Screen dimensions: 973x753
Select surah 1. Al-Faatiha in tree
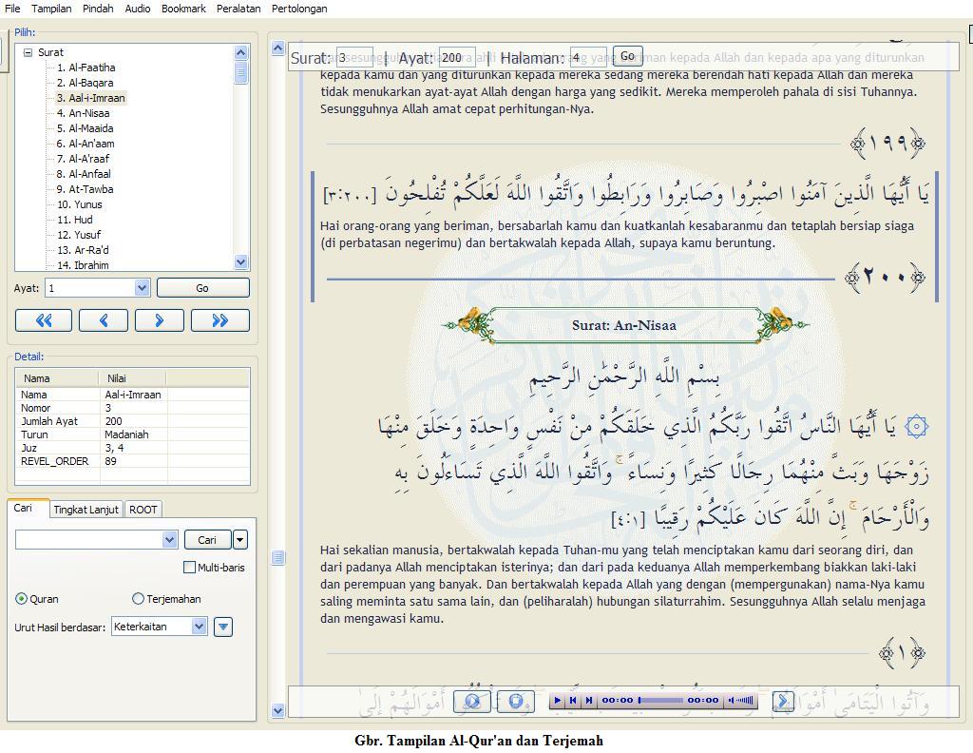(x=86, y=68)
